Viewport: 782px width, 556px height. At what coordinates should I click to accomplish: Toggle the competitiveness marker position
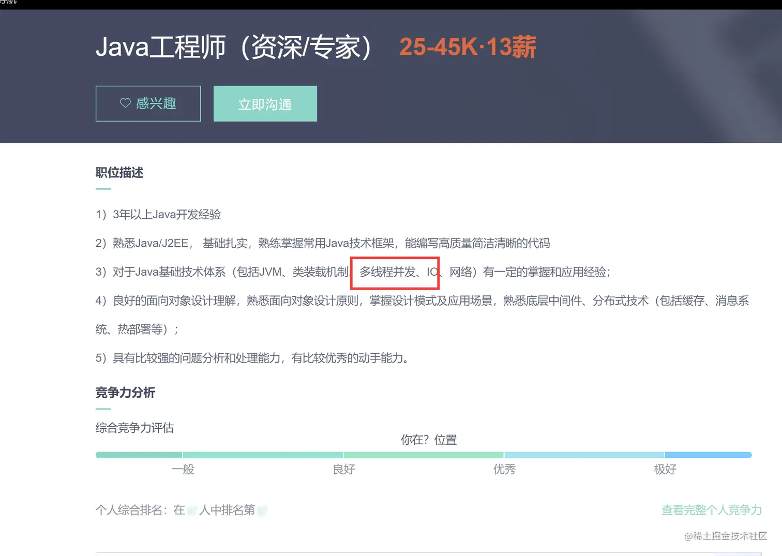click(428, 440)
